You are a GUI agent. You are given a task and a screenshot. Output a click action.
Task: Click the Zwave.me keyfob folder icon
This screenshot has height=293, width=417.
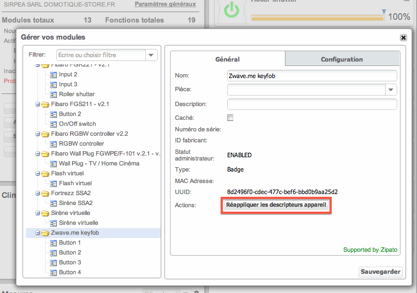[43, 233]
